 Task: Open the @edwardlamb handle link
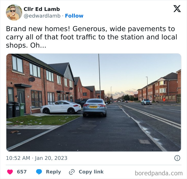(x=42, y=16)
